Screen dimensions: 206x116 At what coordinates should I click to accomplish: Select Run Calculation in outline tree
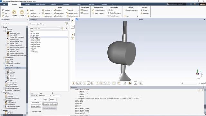(x=12, y=108)
